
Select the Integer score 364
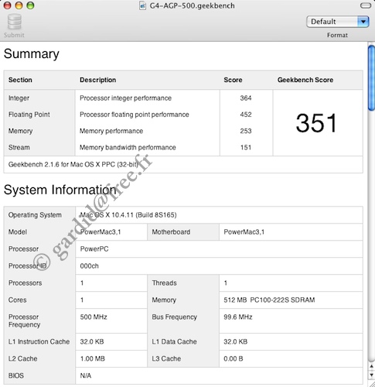point(246,98)
